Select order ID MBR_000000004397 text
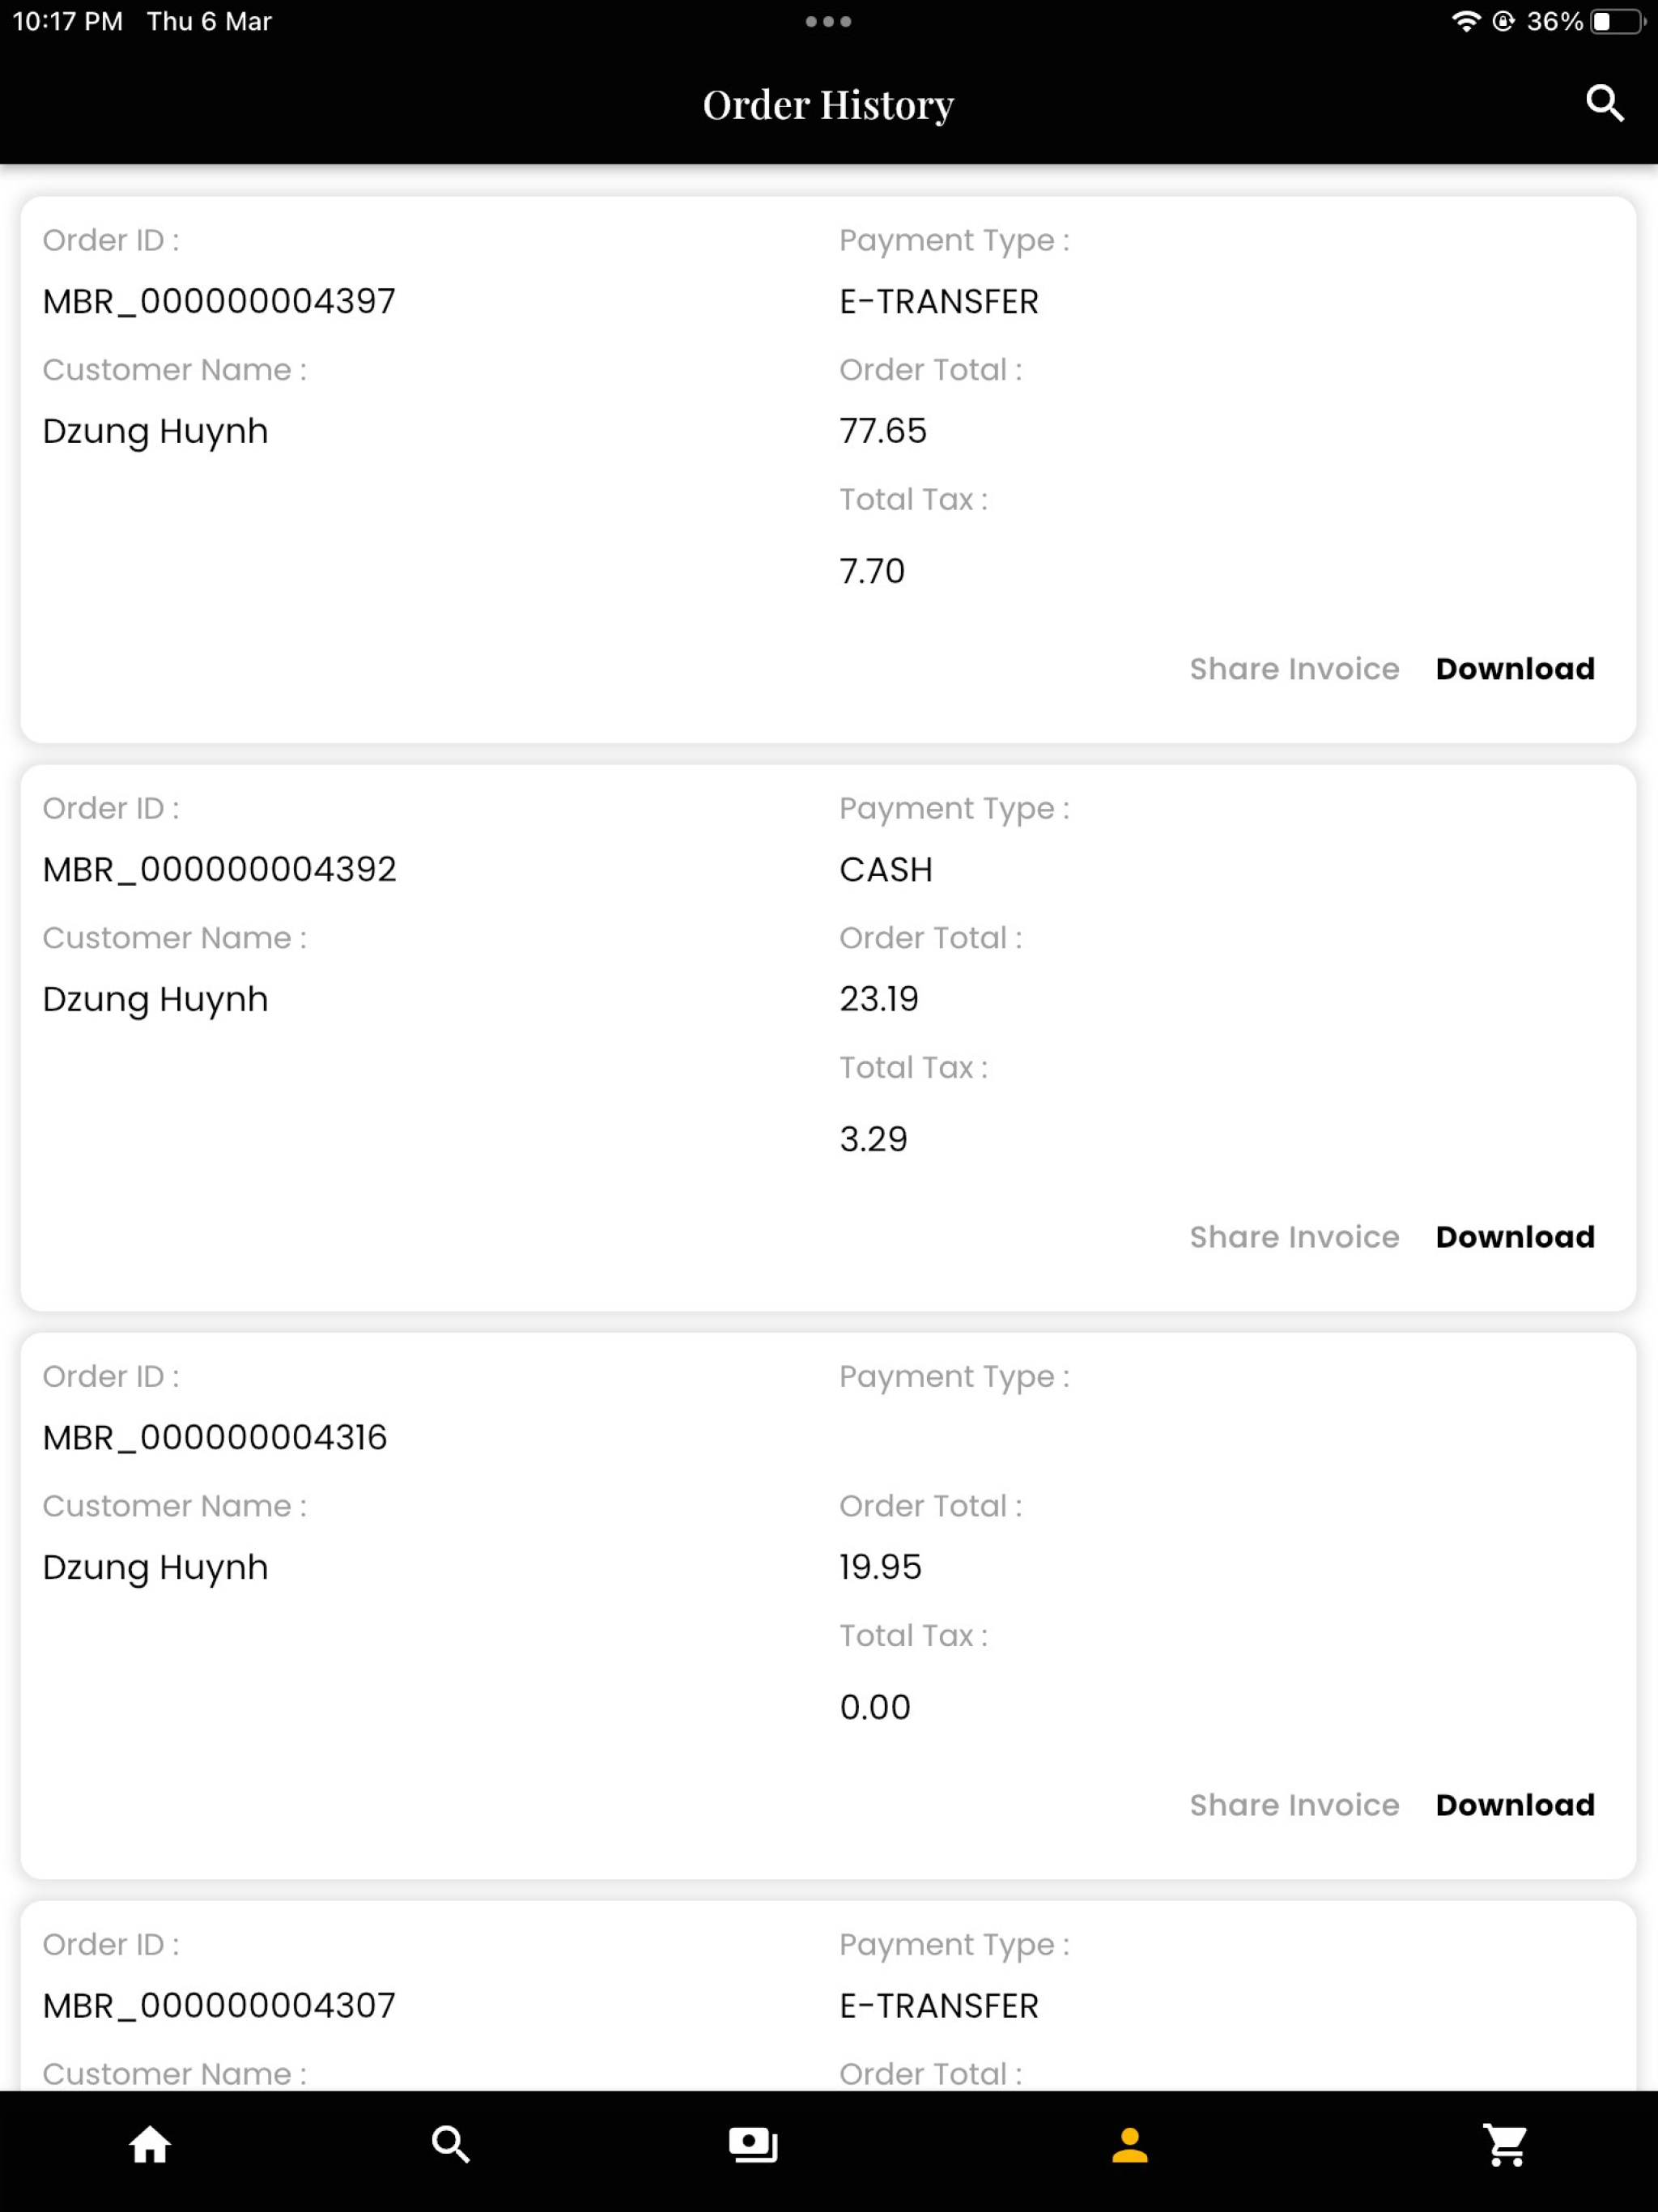The width and height of the screenshot is (1658, 2212). (219, 301)
